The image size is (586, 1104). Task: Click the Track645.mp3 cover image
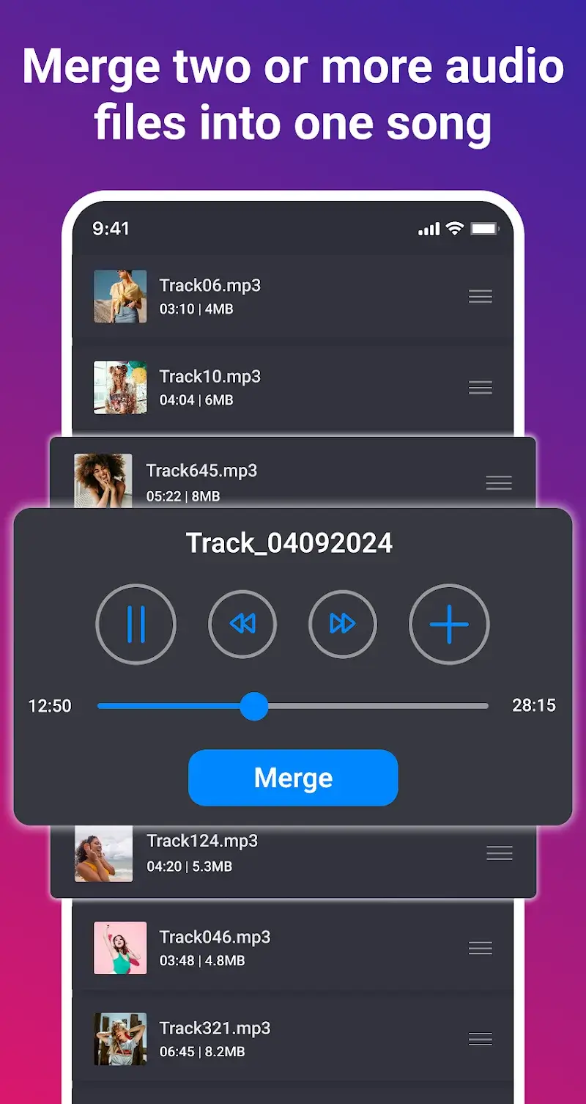pyautogui.click(x=102, y=482)
